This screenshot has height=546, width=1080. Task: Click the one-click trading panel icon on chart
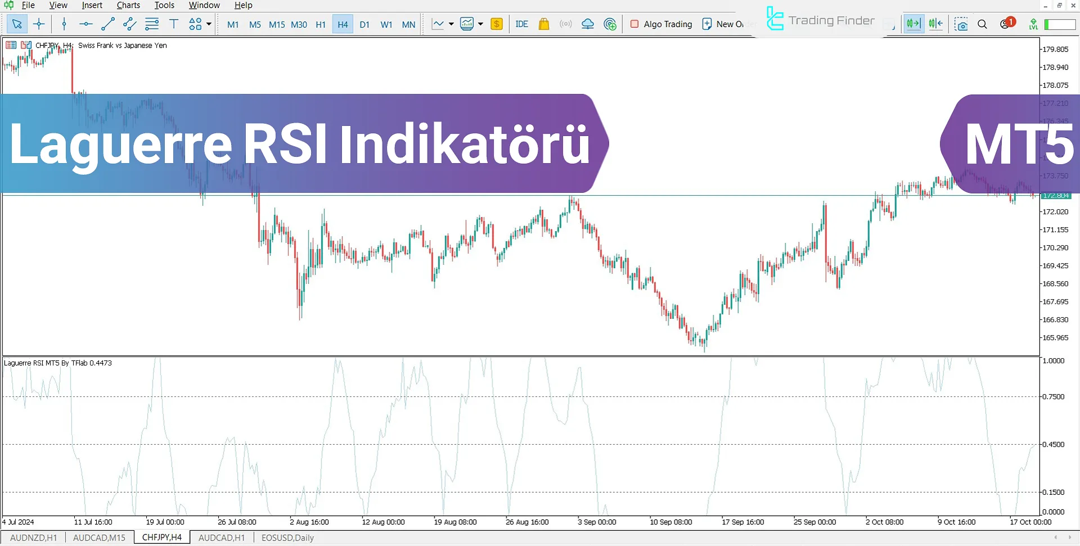click(26, 45)
